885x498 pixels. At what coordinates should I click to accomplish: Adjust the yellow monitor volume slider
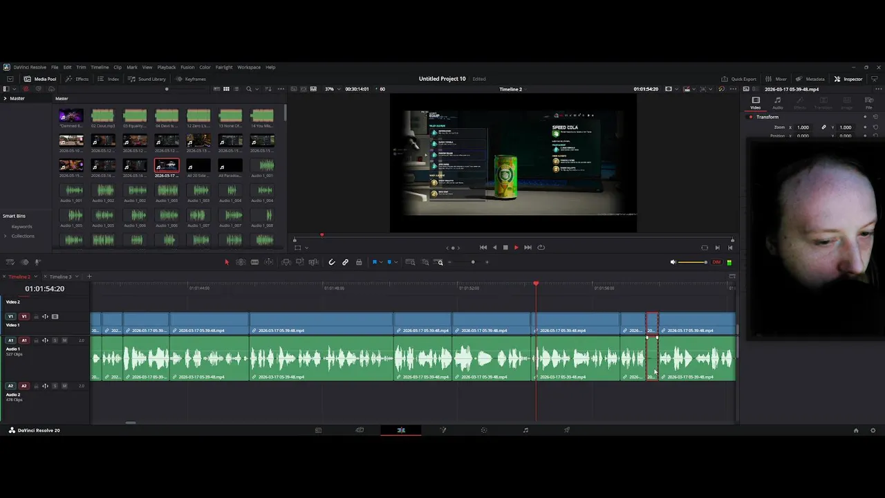(693, 262)
